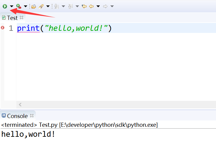Click the Forward navigation arrow
The width and height of the screenshot is (216, 160).
tap(105, 6)
